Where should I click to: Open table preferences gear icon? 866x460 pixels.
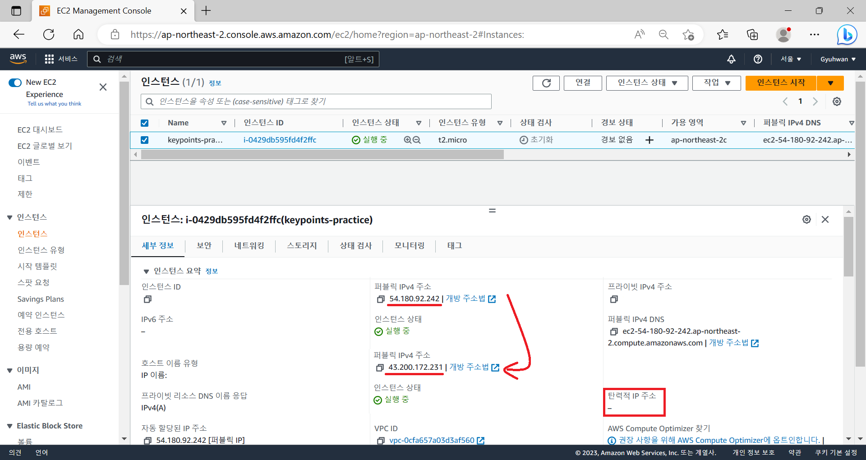[837, 101]
